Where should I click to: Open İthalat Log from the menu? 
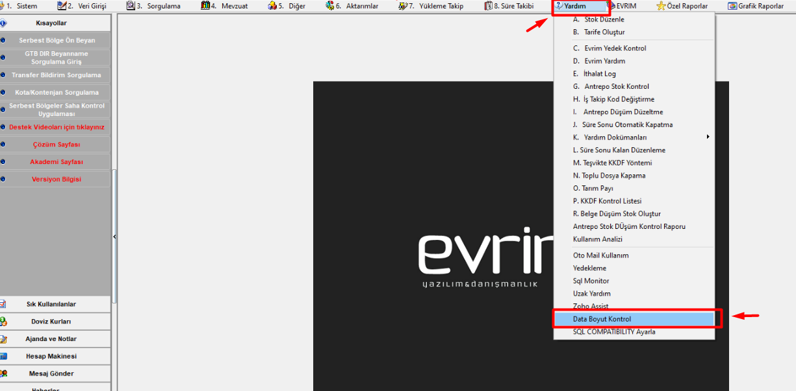pyautogui.click(x=634, y=74)
